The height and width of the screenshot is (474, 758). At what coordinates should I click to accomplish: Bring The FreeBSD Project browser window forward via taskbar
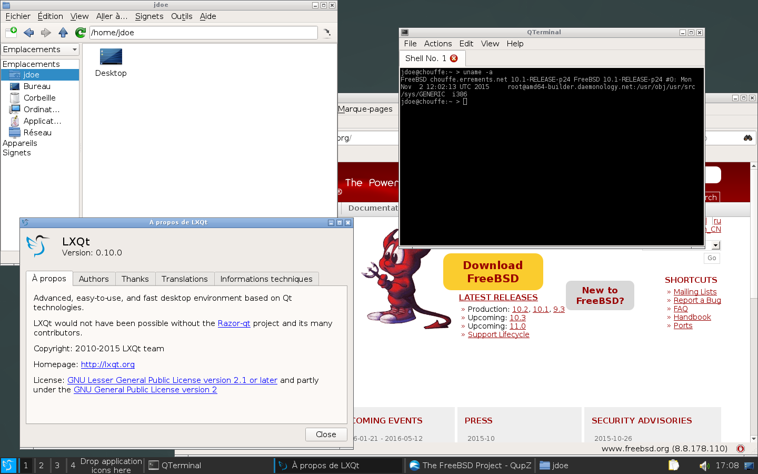[x=470, y=466]
